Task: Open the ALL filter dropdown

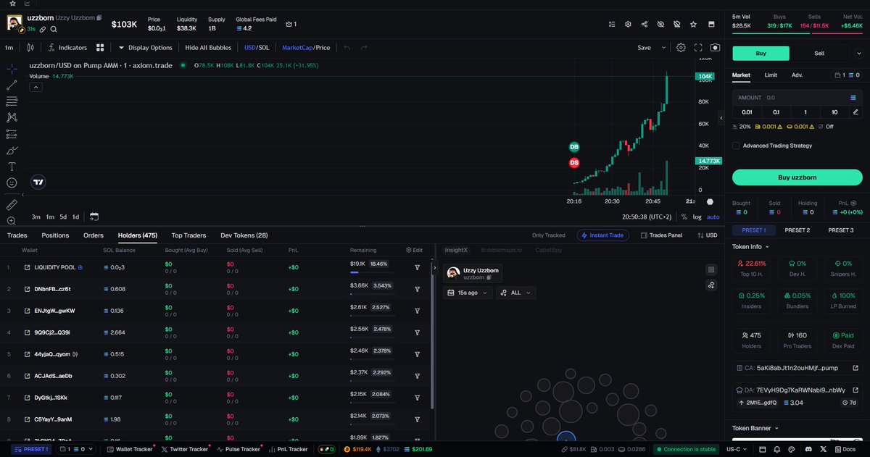Action: click(x=516, y=293)
